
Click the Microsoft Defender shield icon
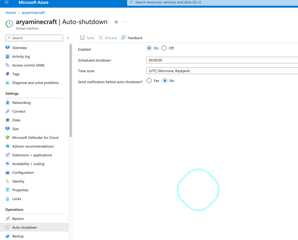[x=8, y=138]
